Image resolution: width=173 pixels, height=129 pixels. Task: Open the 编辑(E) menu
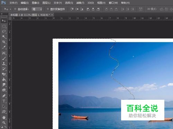[x=25, y=3]
